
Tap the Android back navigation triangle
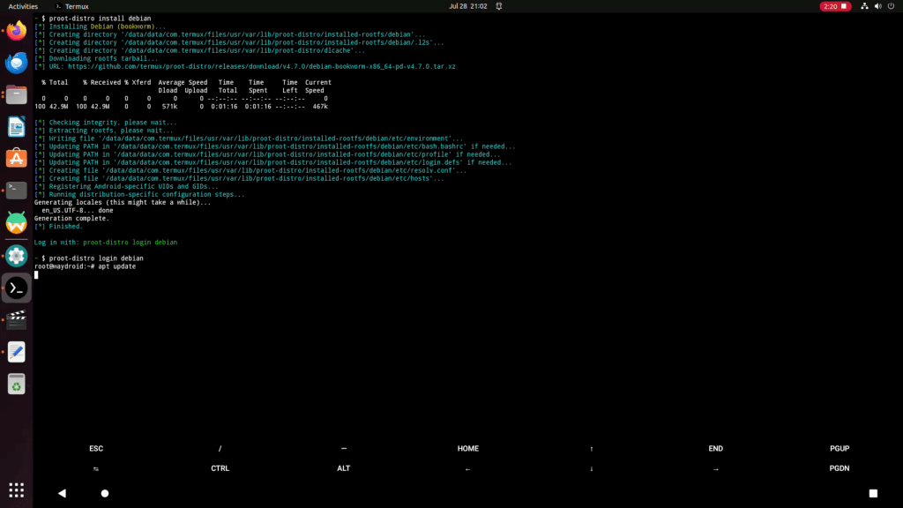click(62, 493)
